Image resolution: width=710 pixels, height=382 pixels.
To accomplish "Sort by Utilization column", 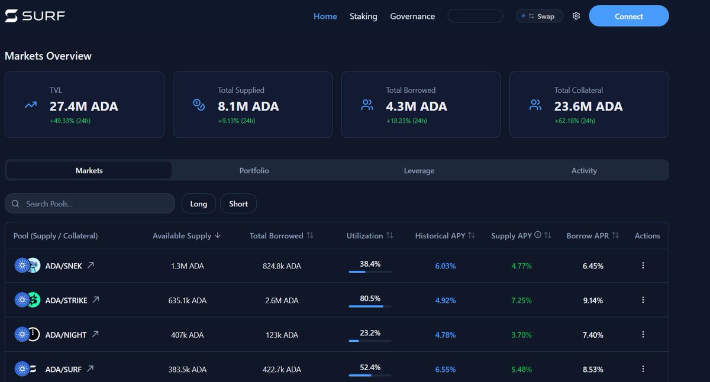I will pos(389,235).
